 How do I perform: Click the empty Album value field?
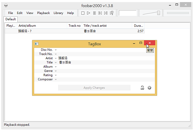coord(106,67)
